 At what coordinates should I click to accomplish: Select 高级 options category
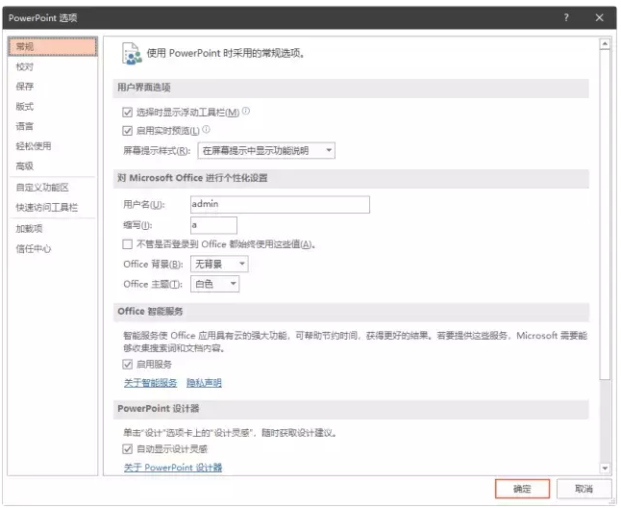tap(52, 166)
